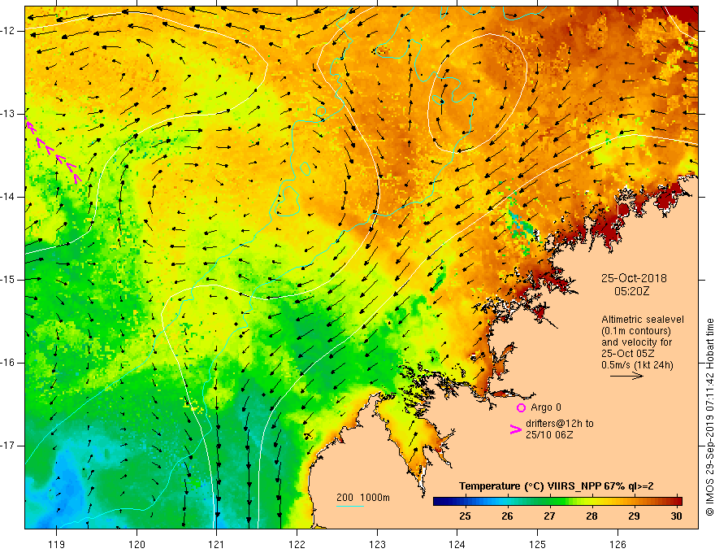The width and height of the screenshot is (715, 553).
Task: Click the '25/10 06Z' drifter text
Action: click(x=549, y=435)
